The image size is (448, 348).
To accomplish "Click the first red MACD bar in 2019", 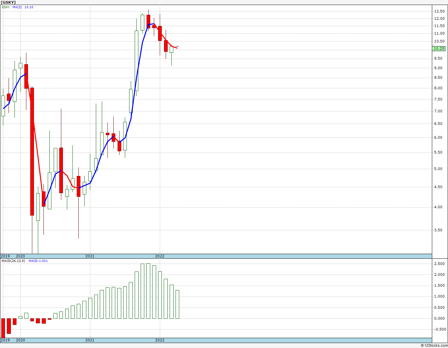I will (3, 328).
